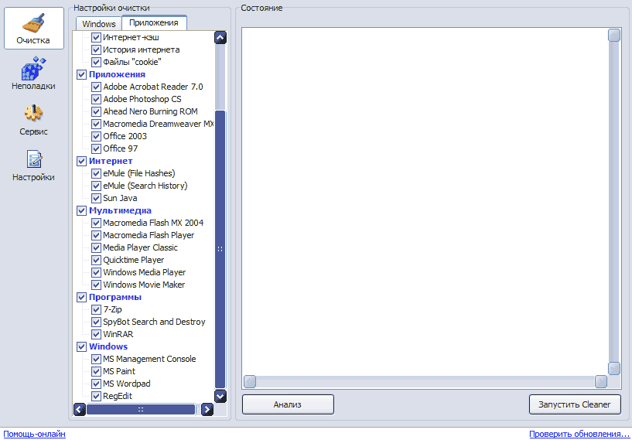The width and height of the screenshot is (632, 440).
Task: Click the tree list vertical scrollbar thumb
Action: tap(220, 249)
